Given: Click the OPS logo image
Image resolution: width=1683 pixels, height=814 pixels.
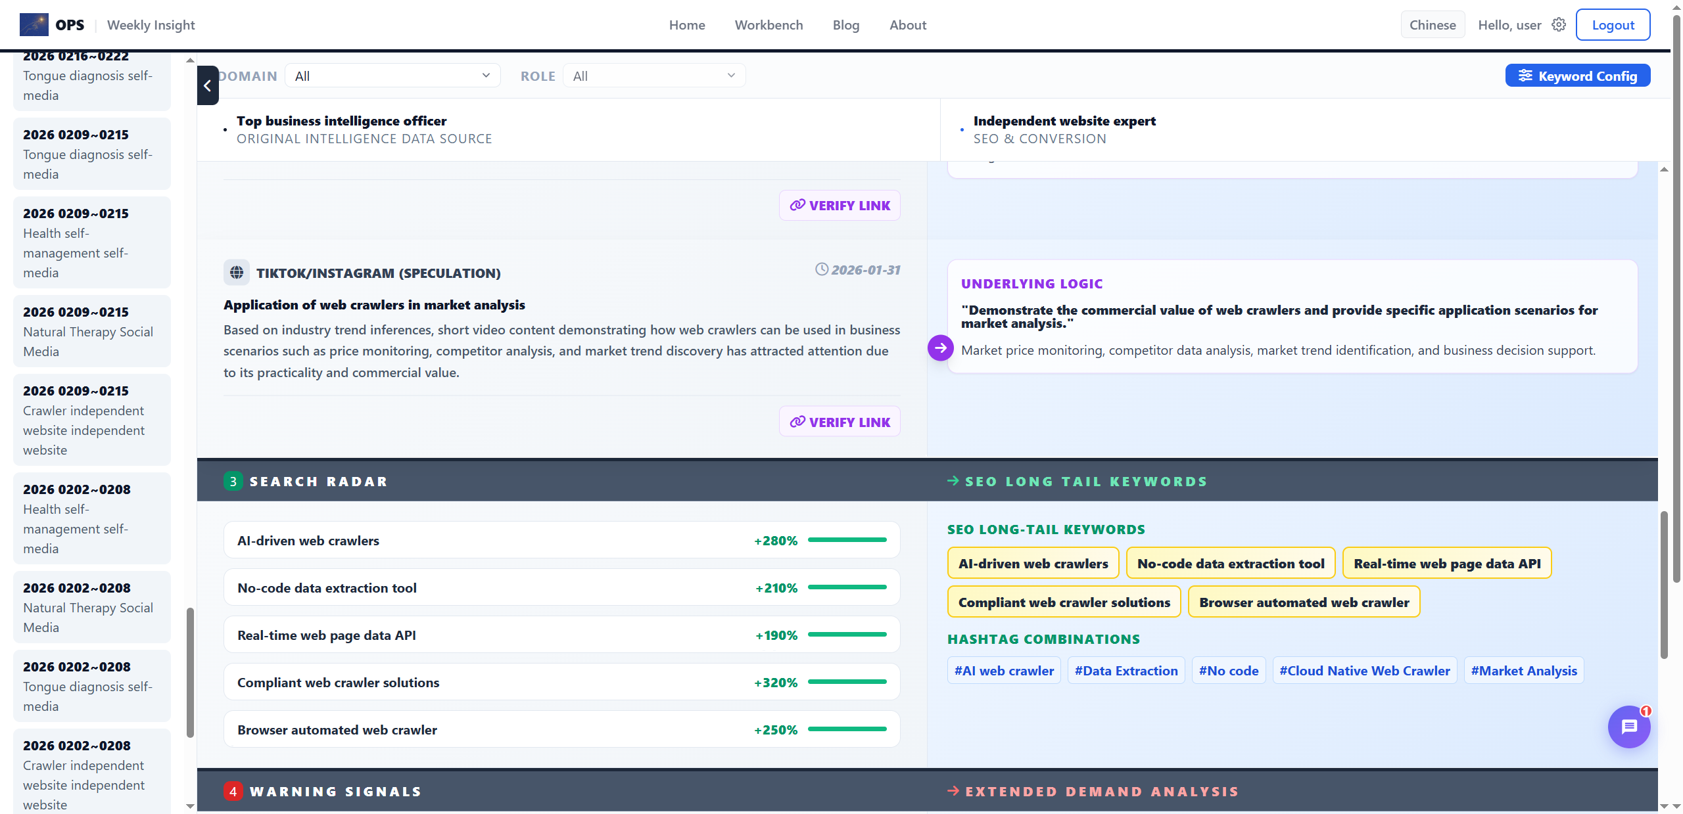Looking at the screenshot, I should coord(34,25).
